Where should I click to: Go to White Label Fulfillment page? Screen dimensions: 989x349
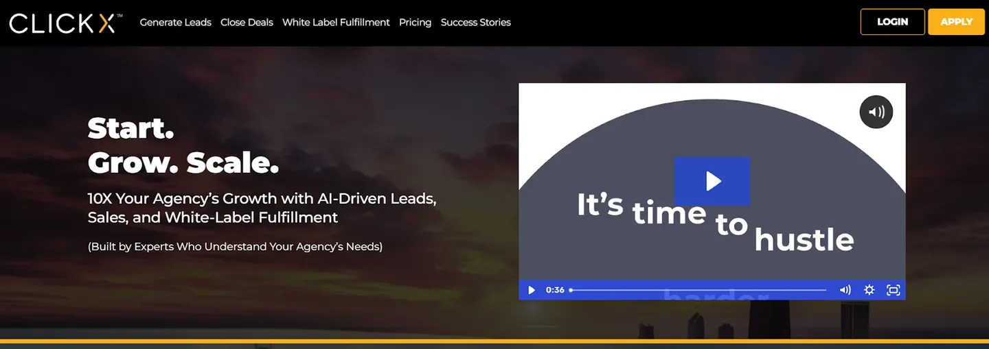click(336, 22)
